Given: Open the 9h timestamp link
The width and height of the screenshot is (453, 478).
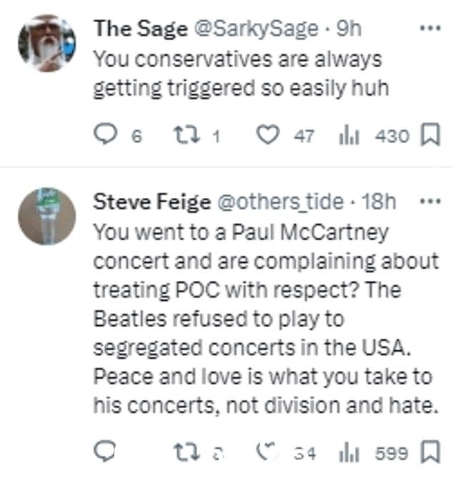Looking at the screenshot, I should 349,29.
